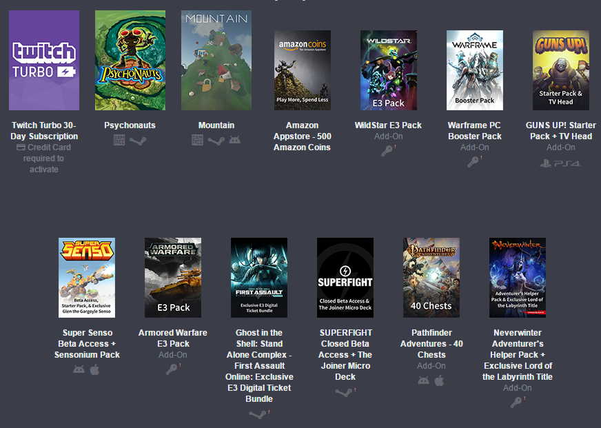
Task: Click the Add-On label under Neverwinter Helper Pack
Action: [x=518, y=388]
